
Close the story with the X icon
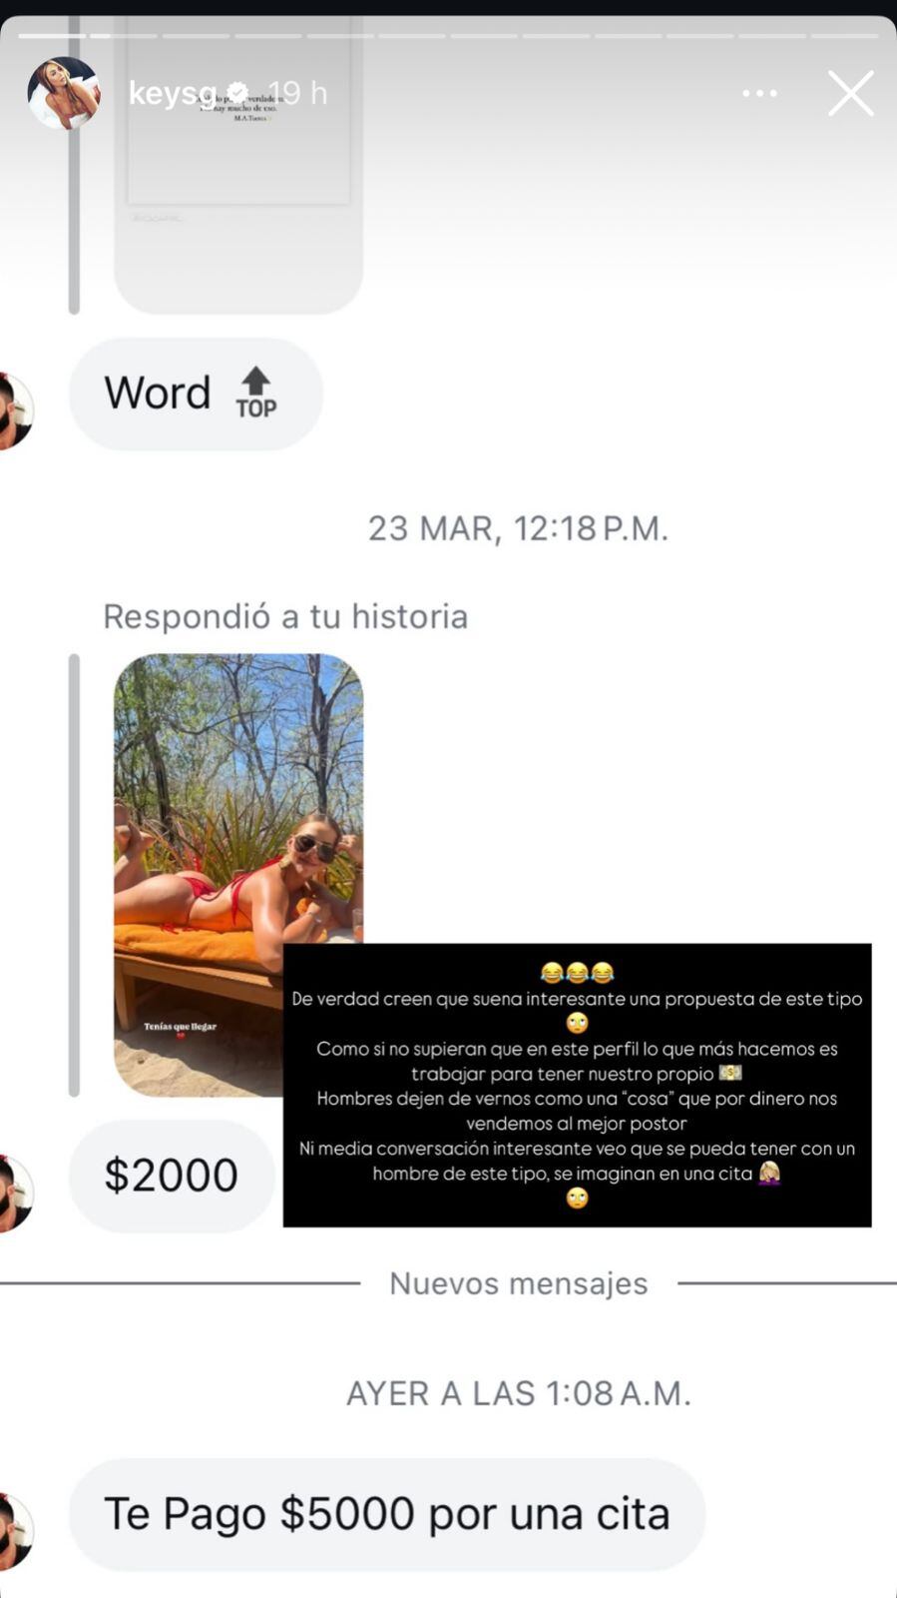click(851, 93)
